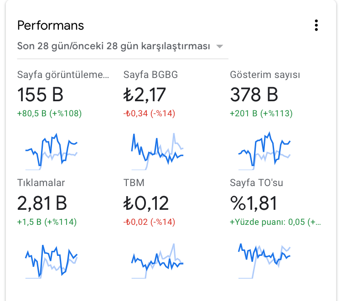This screenshot has width=342, height=301.
Task: Click the Performans card title
Action: [50, 25]
